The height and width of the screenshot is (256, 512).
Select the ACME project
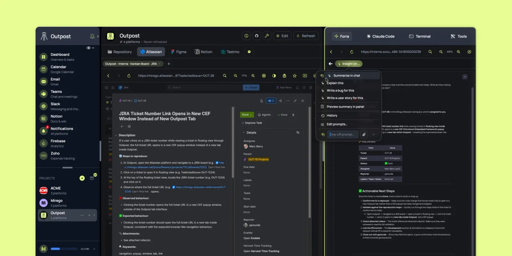67,191
